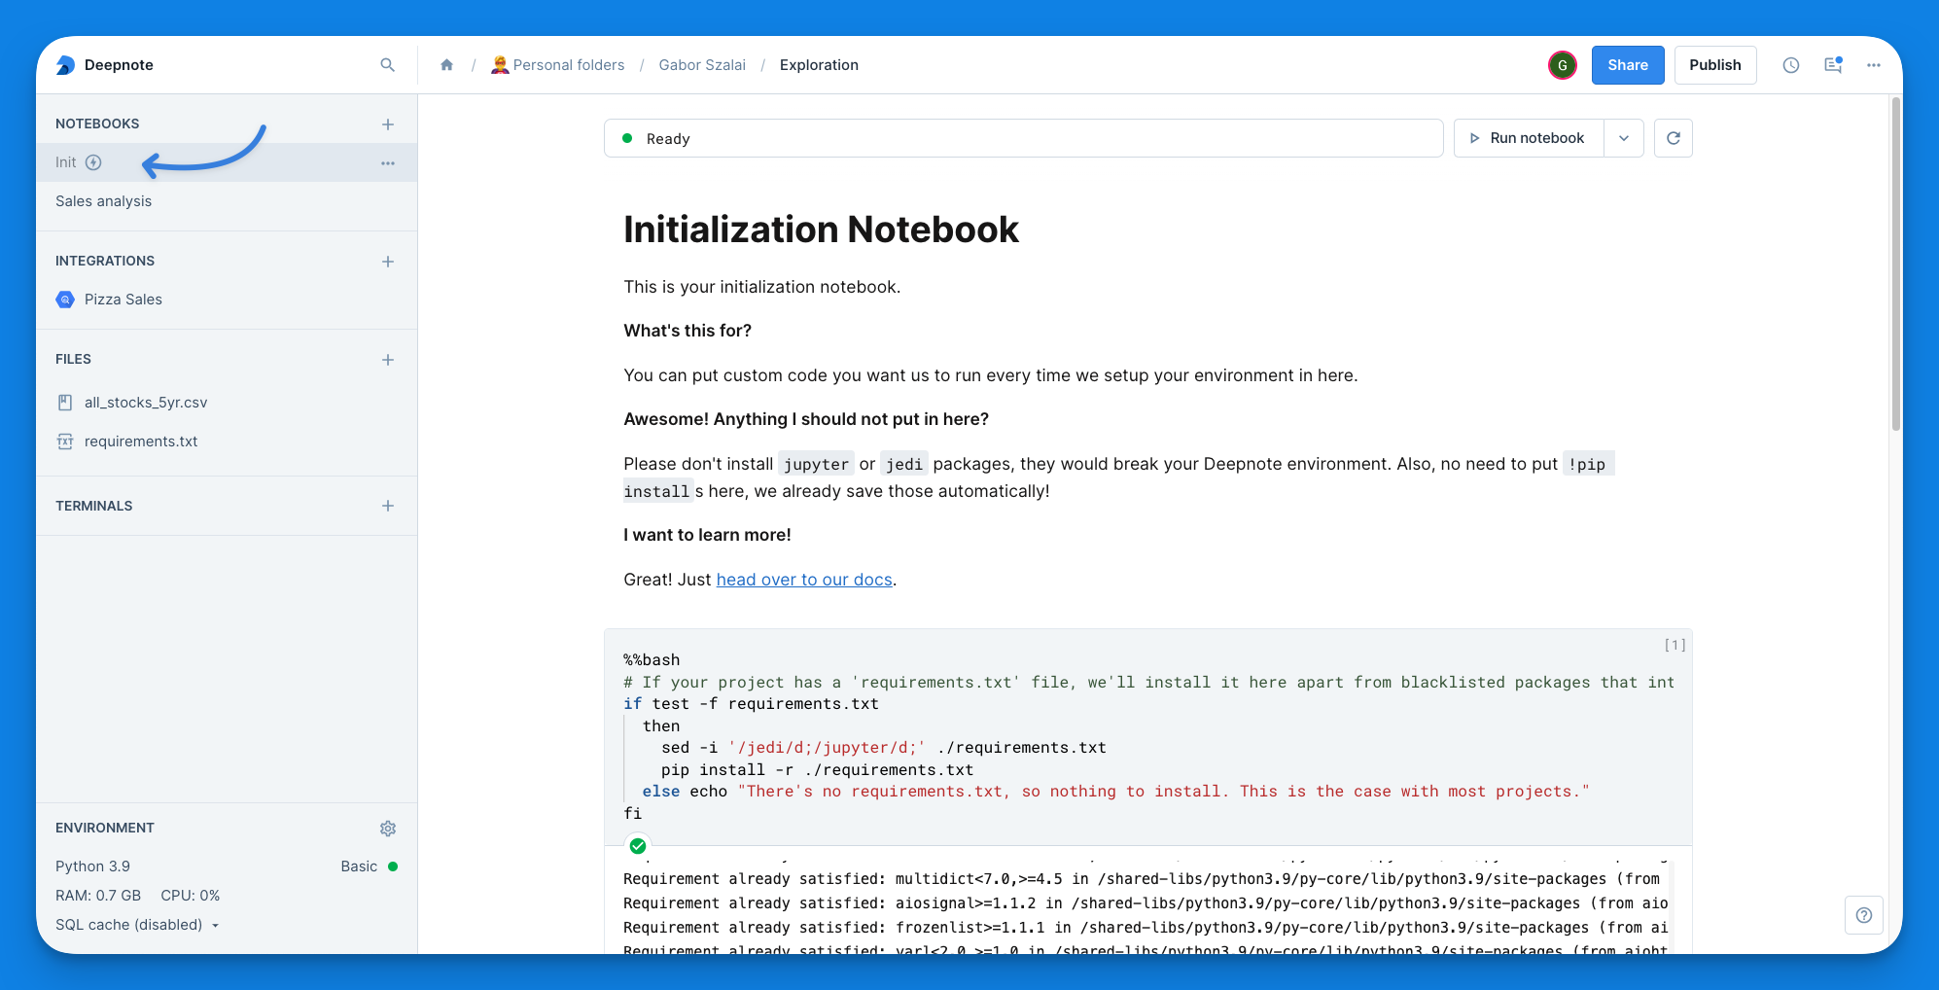Open the home icon in the breadcrumb
The width and height of the screenshot is (1939, 990).
446,64
